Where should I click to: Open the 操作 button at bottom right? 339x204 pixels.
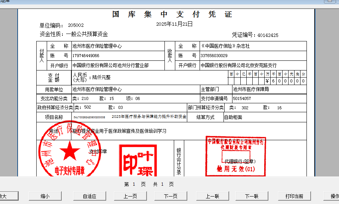pos(334,196)
